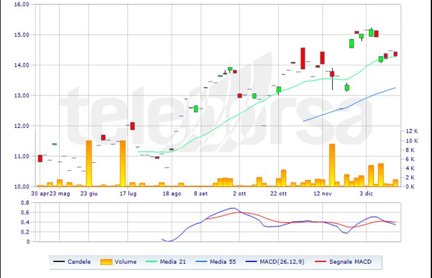Viewport: 432px width, 278px height.
Task: Select the tall volume bar after 12 nov
Action: [x=332, y=165]
